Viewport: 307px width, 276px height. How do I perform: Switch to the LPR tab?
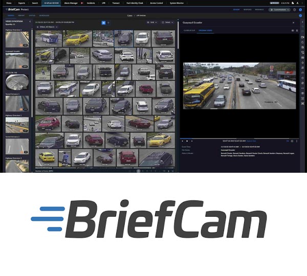tap(103, 3)
